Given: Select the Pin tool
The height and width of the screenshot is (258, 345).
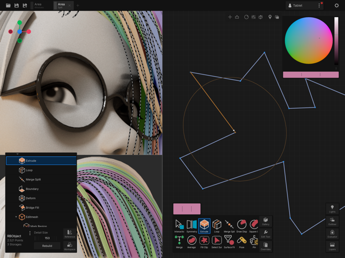Looking at the screenshot, I should 254,241.
